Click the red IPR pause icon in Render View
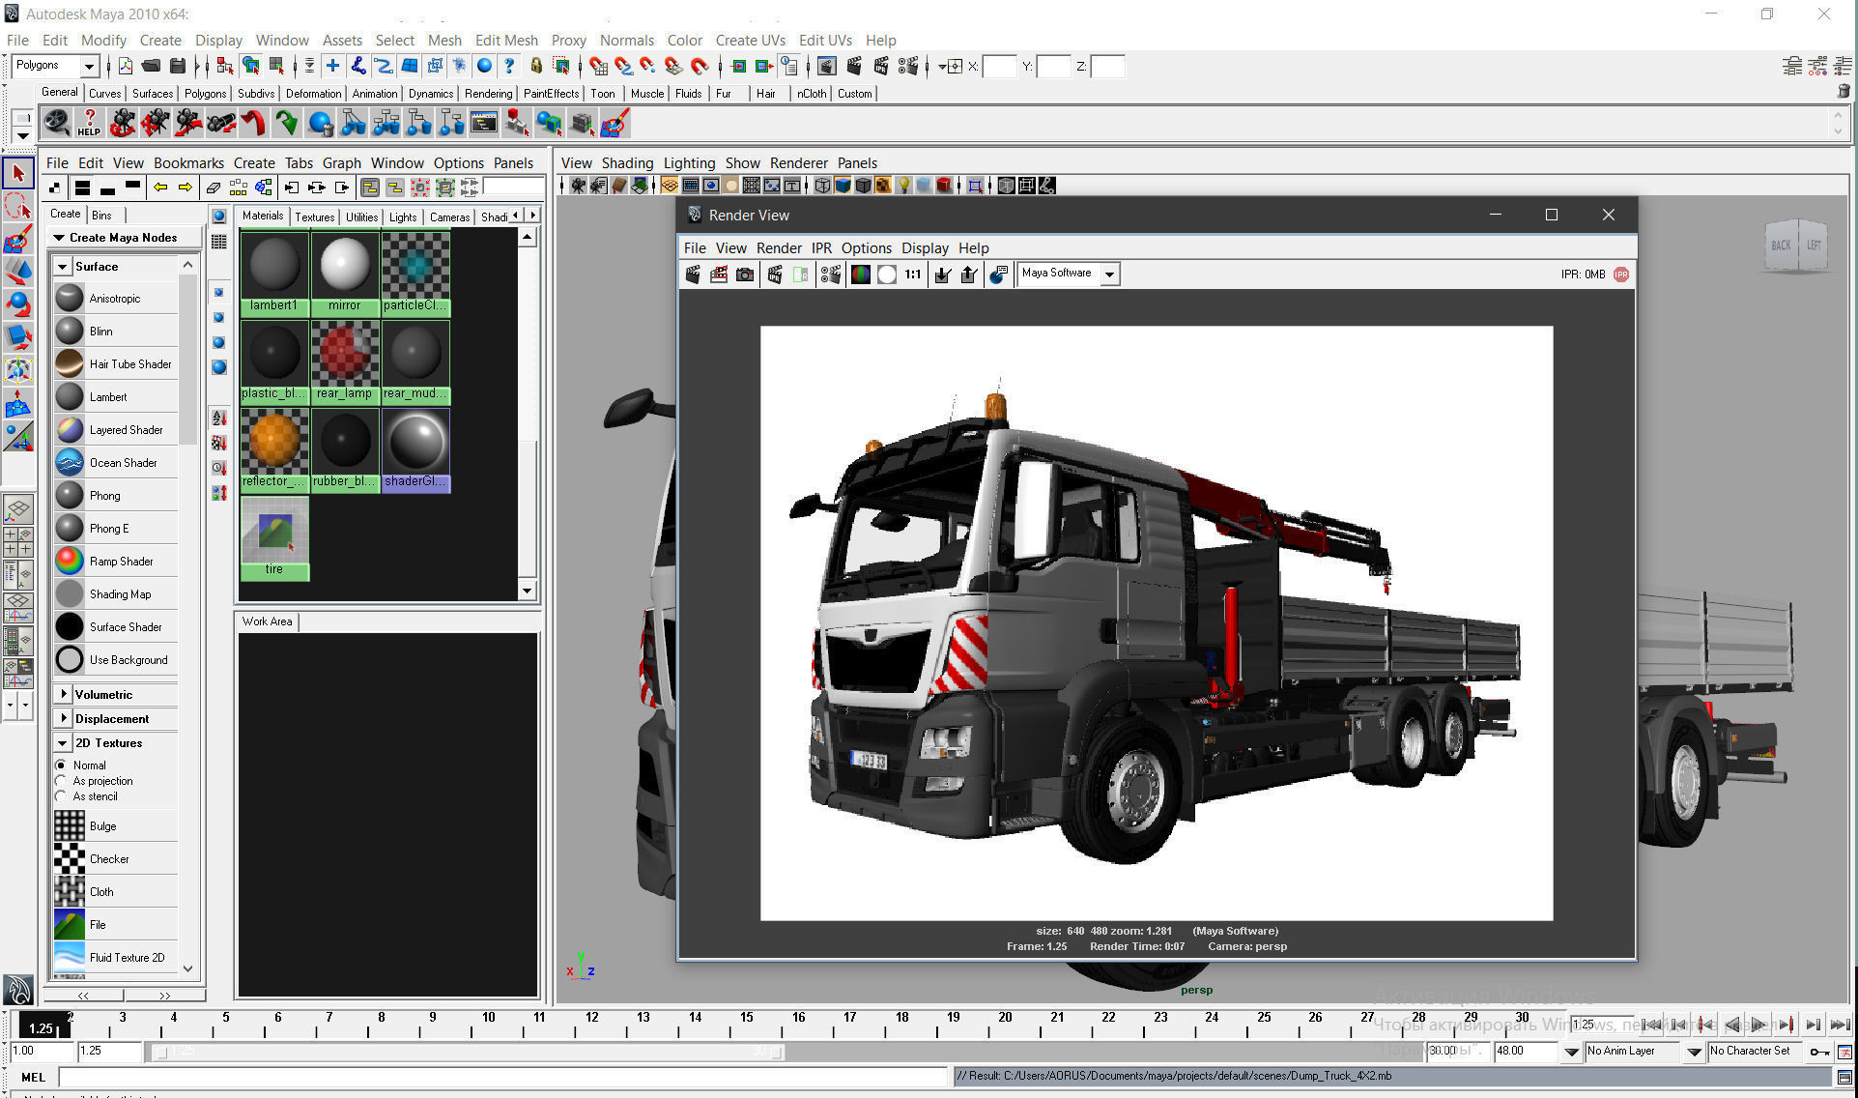This screenshot has width=1858, height=1098. pyautogui.click(x=1621, y=274)
